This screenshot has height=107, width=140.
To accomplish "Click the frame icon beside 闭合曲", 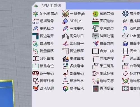I will [x=125, y=51].
